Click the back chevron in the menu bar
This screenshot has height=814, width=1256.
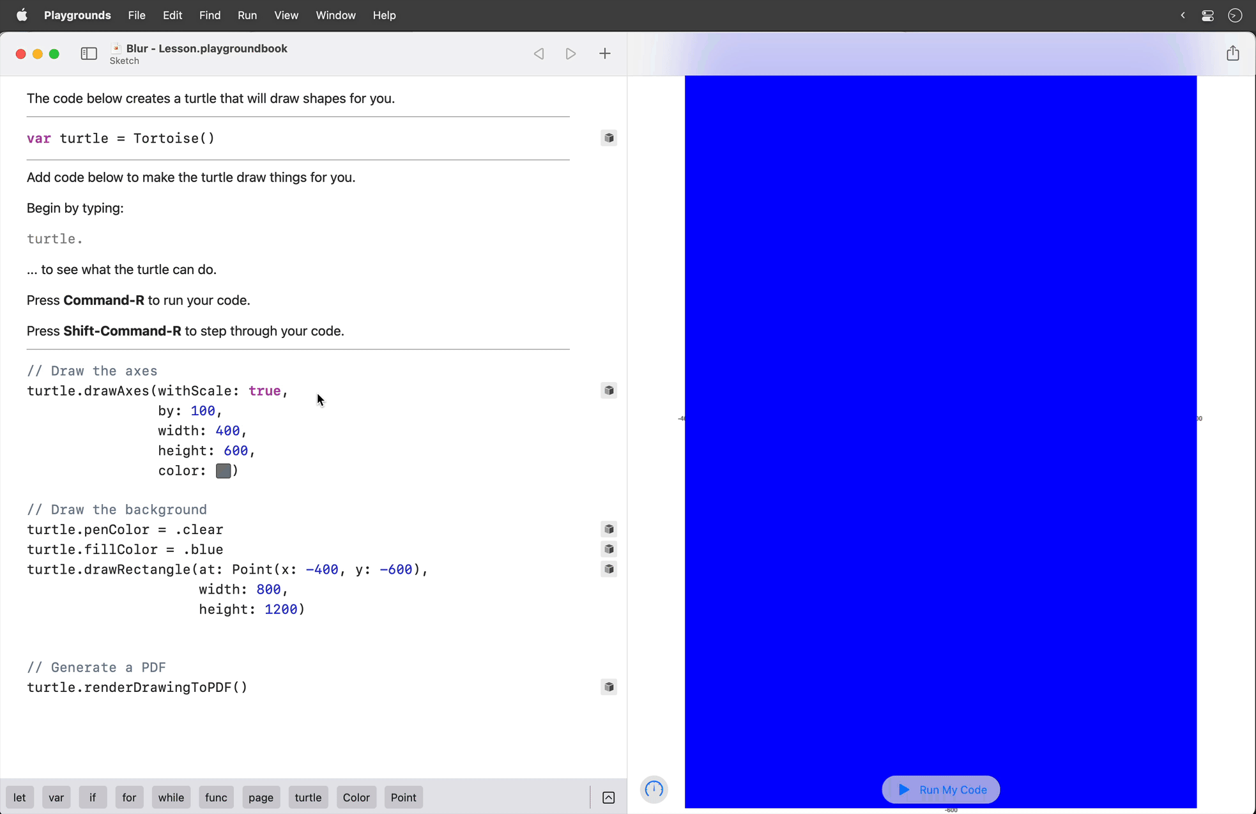point(1183,15)
